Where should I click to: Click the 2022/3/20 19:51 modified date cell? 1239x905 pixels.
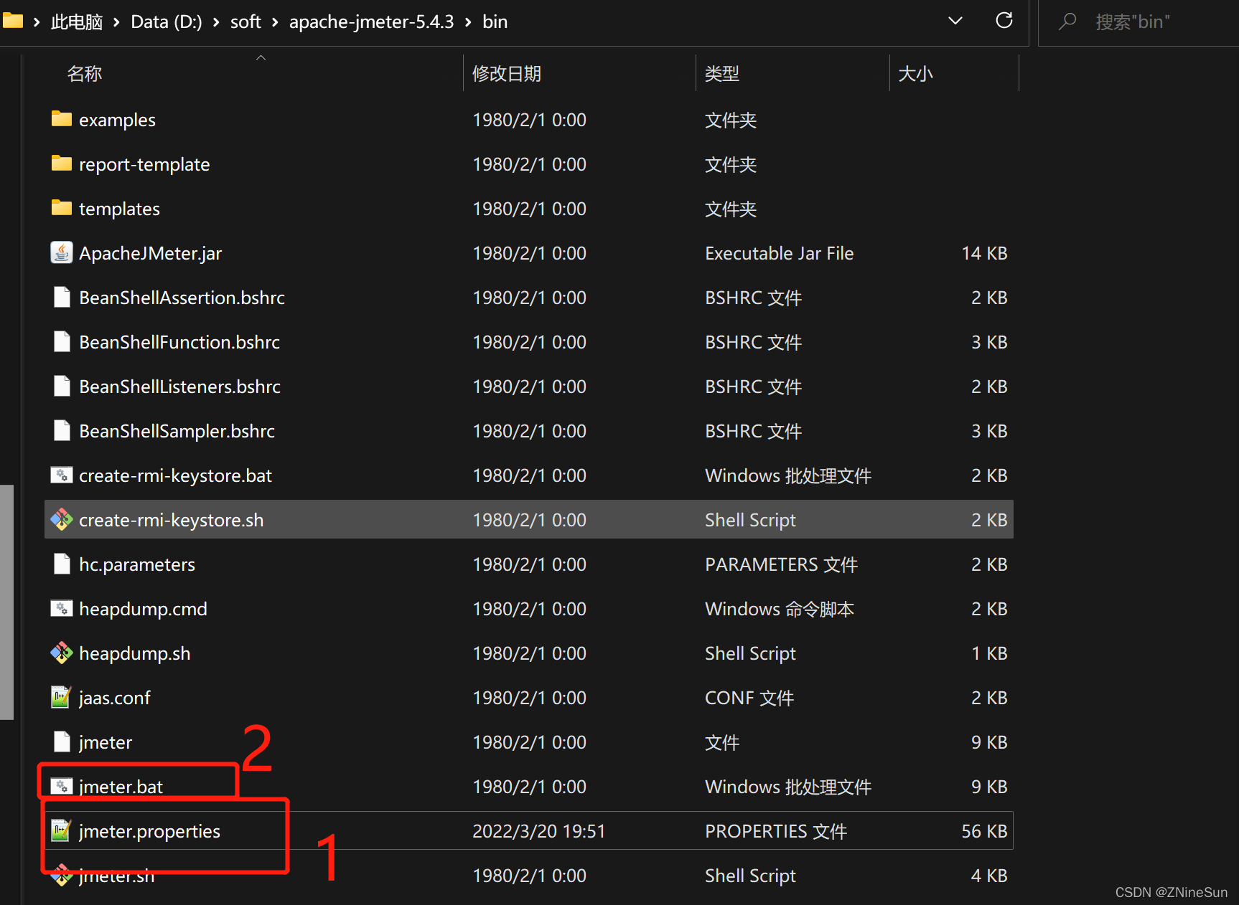click(x=538, y=831)
